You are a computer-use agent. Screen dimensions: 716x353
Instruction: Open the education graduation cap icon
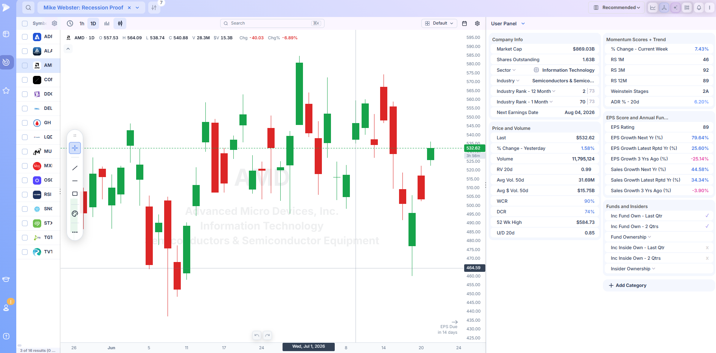click(x=6, y=279)
